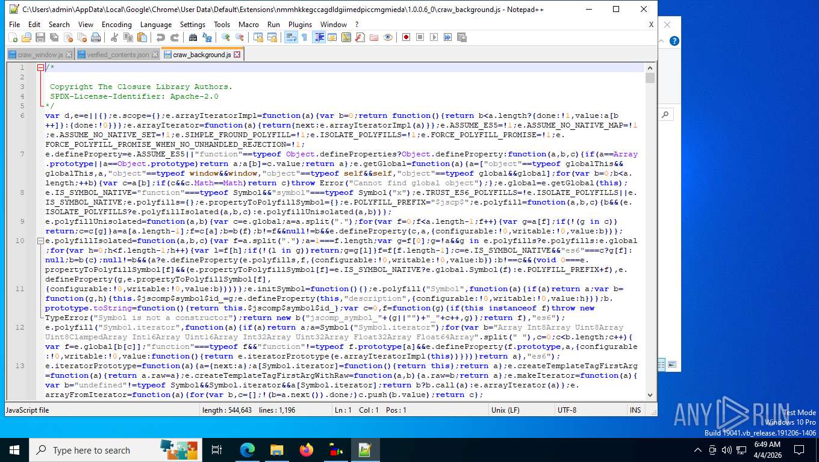Open User Defined Language dialog icon
This screenshot has height=462, width=819.
(x=332, y=37)
